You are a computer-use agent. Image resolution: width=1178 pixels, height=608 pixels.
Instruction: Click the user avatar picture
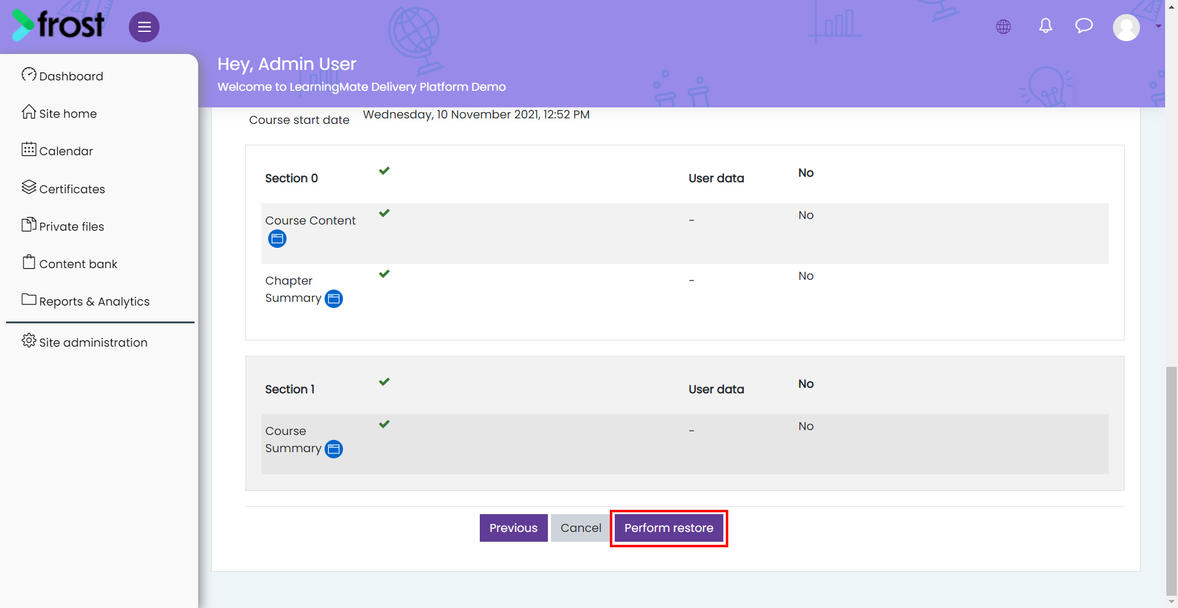click(x=1126, y=27)
